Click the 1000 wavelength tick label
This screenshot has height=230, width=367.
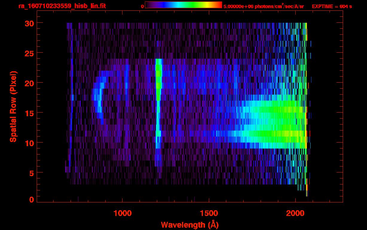(x=123, y=213)
